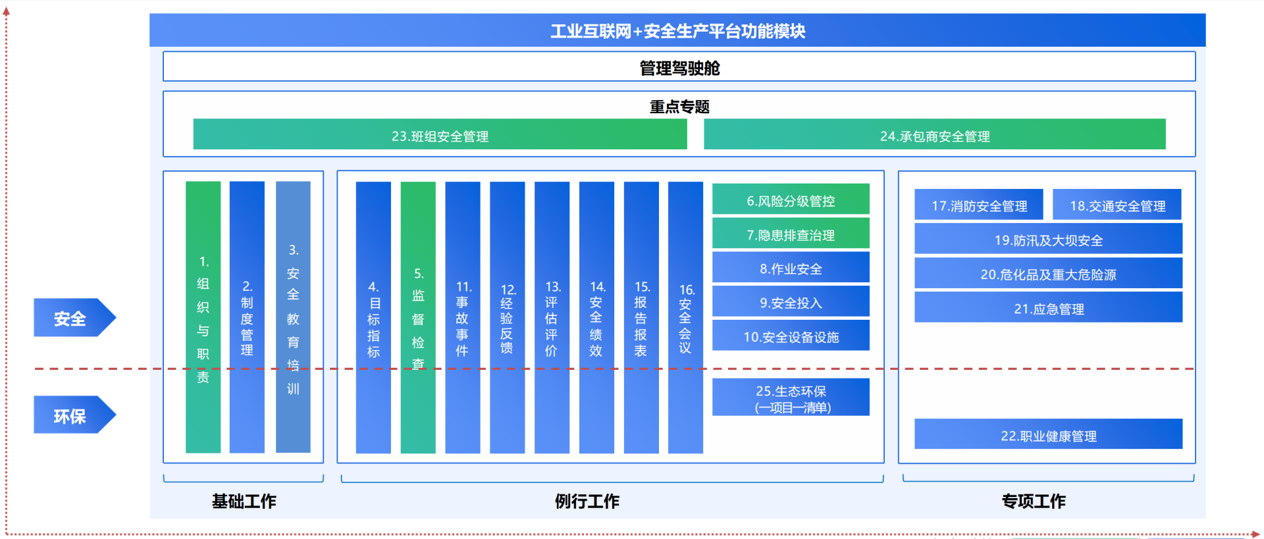Open the 2.制度管理 column
Viewport: 1264px width, 539px height.
pyautogui.click(x=247, y=317)
